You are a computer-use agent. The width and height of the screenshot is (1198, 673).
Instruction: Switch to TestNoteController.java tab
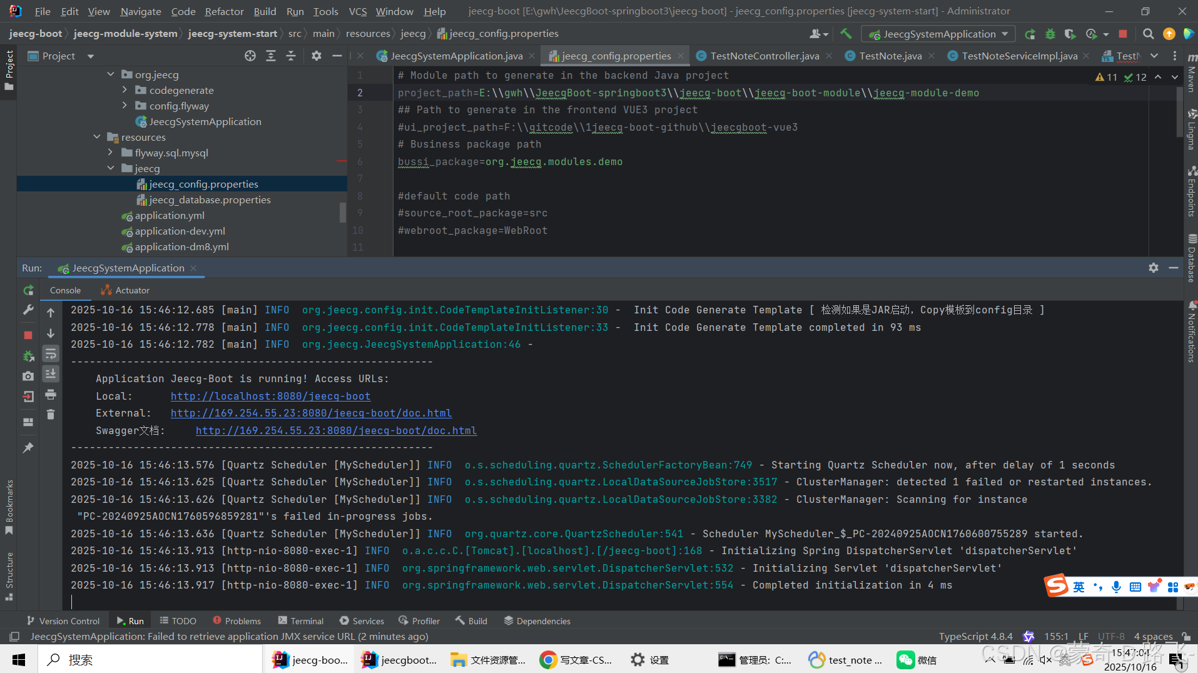click(764, 56)
